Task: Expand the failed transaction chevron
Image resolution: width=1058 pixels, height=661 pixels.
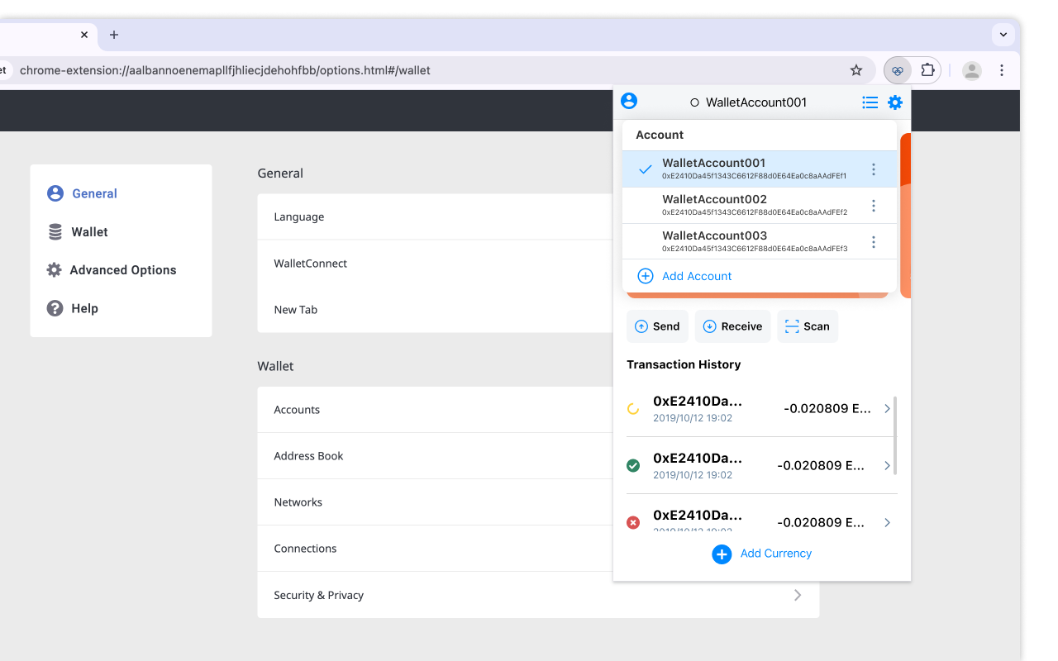Action: (887, 522)
